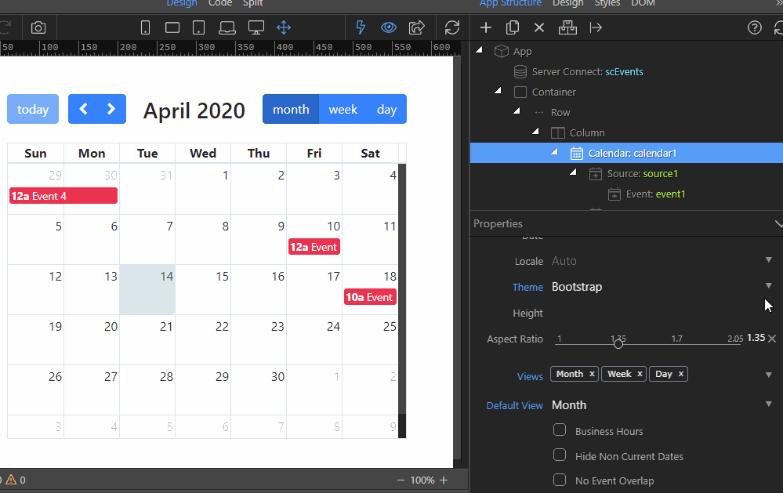Image resolution: width=783 pixels, height=493 pixels.
Task: Click the App cube icon in tree
Action: pyautogui.click(x=502, y=52)
